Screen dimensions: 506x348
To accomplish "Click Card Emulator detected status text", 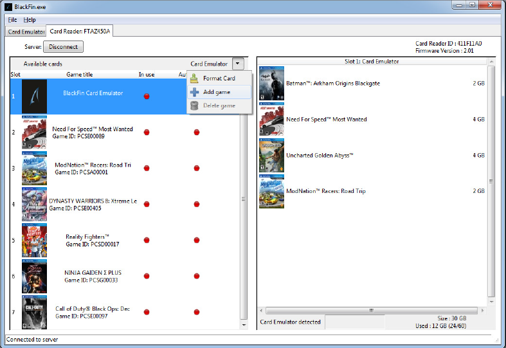I will coord(290,322).
